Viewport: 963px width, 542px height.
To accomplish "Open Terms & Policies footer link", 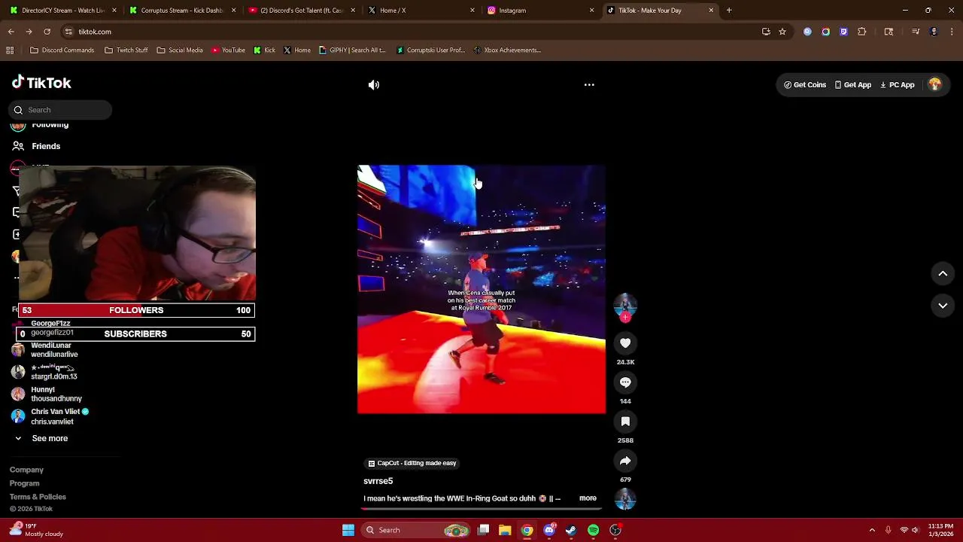I will (38, 497).
